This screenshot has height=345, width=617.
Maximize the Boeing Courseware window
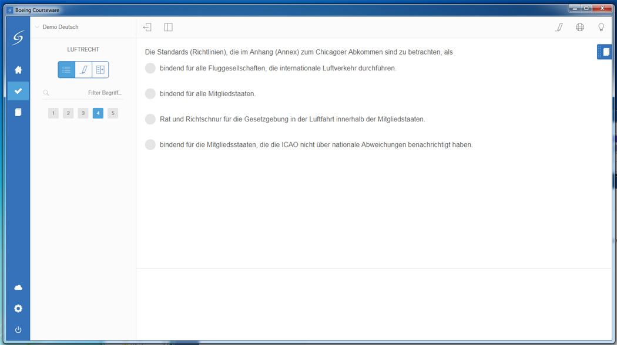586,8
